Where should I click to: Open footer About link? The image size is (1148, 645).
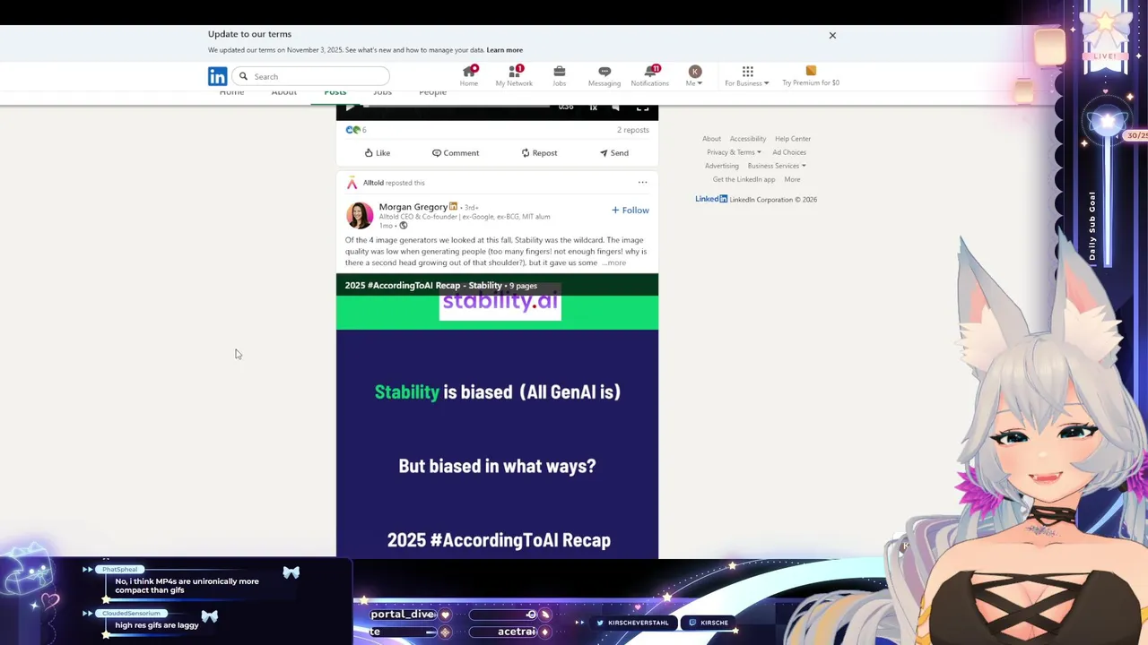pyautogui.click(x=711, y=139)
